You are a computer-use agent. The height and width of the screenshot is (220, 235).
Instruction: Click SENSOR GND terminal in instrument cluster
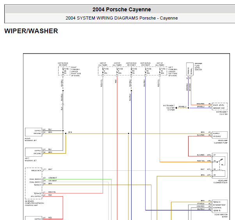coord(219,108)
